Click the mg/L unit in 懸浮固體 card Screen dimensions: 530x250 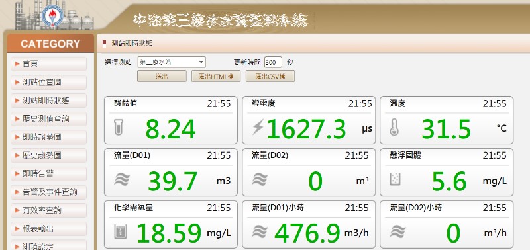[x=495, y=181]
